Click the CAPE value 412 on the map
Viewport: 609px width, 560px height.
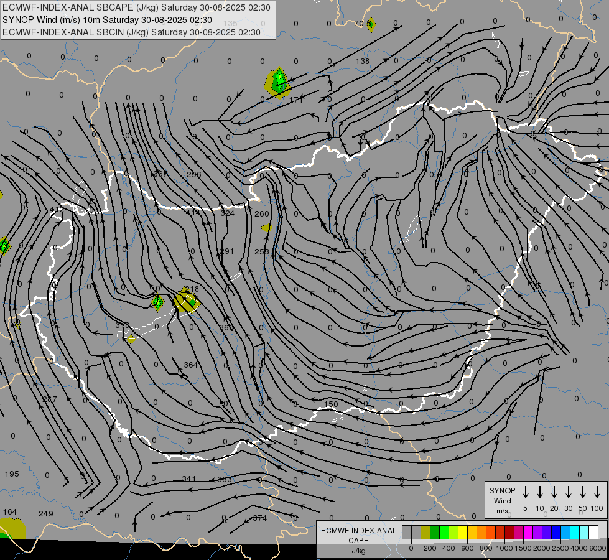(x=57, y=210)
